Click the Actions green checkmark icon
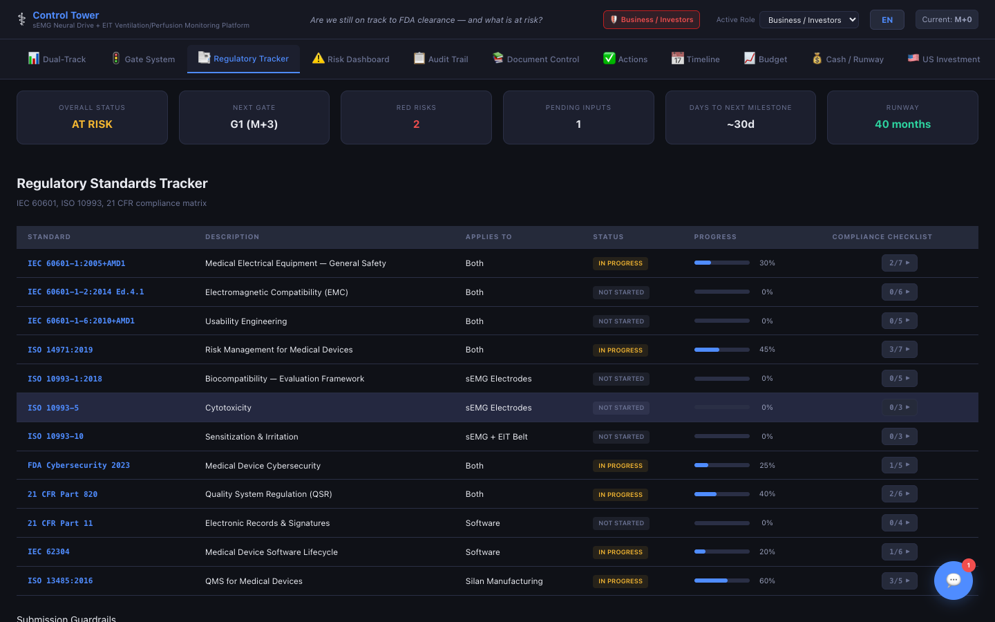 coord(609,59)
